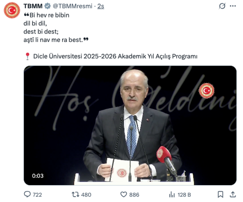
Task: Click the Grok slash-circle icon
Action: click(222, 6)
